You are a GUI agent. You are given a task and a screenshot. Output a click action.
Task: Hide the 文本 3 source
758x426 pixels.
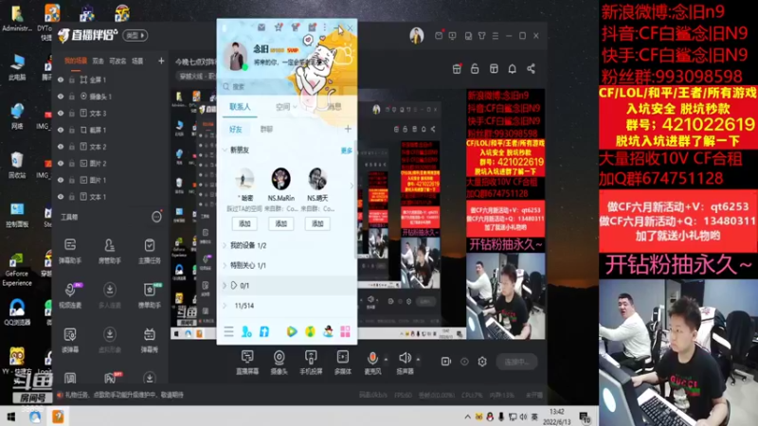coord(61,113)
